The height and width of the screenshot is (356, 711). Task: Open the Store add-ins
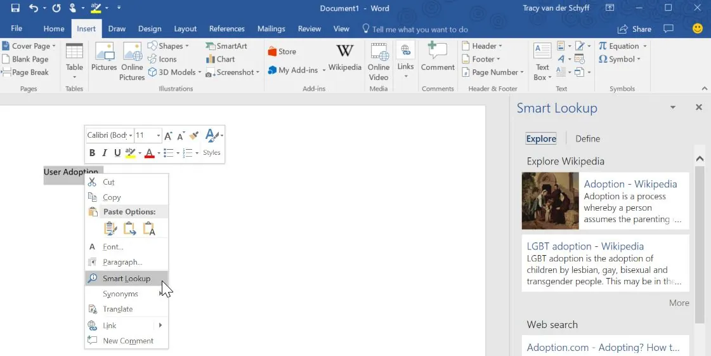282,51
